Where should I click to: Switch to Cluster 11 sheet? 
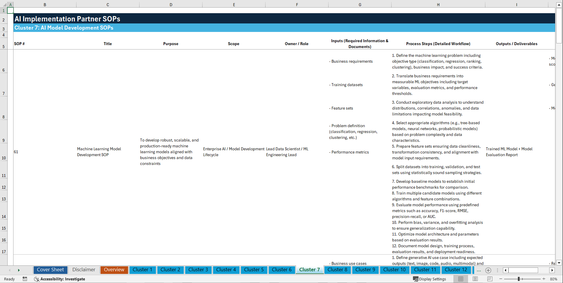[x=425, y=270]
